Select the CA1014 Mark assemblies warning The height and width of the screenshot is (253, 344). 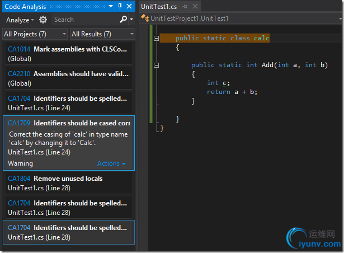(69, 54)
